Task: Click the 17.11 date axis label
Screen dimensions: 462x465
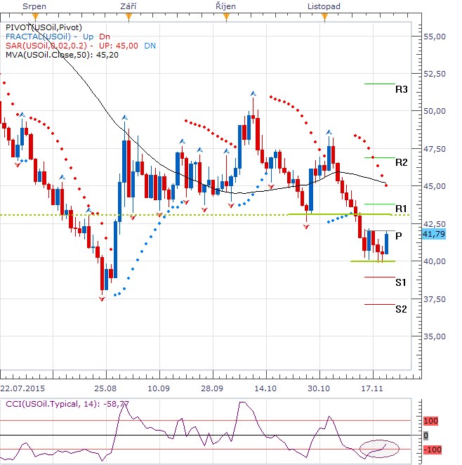Action: coord(372,388)
